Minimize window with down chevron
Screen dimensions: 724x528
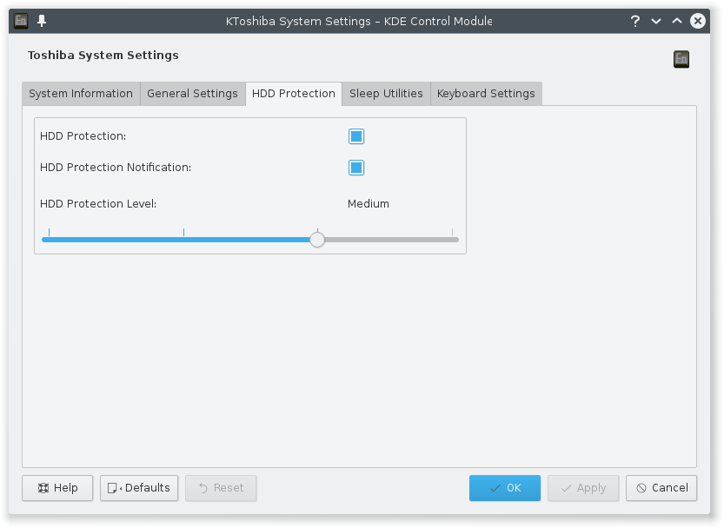coord(656,21)
